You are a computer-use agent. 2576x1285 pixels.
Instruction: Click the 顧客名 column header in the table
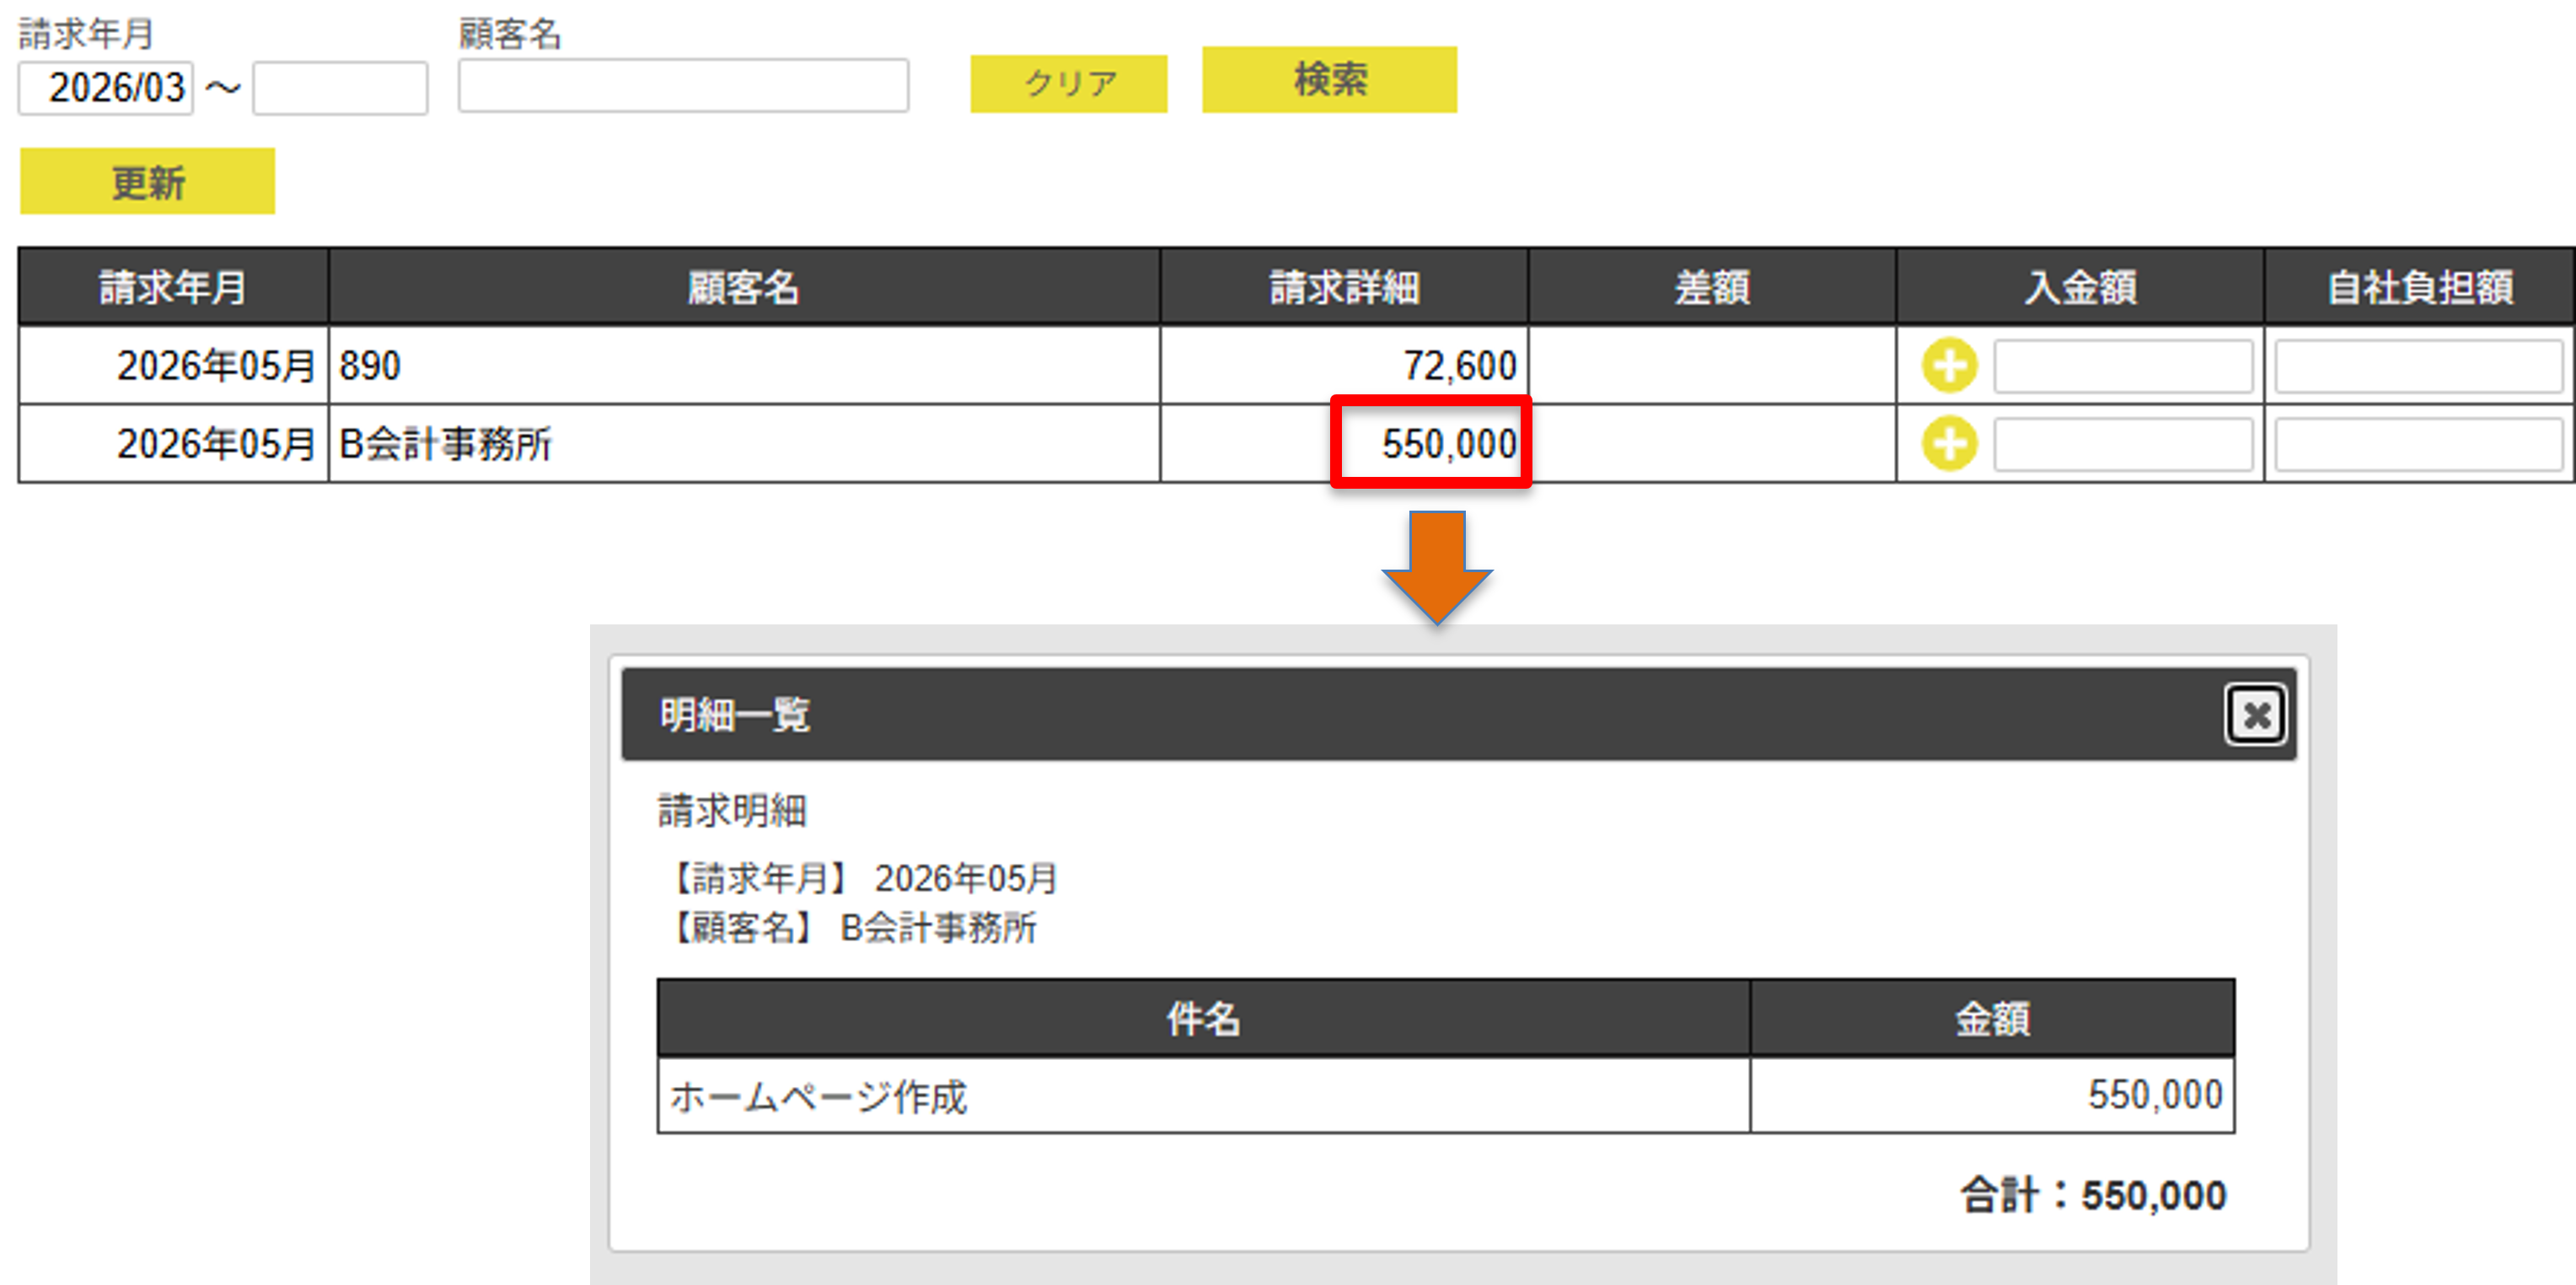[743, 287]
